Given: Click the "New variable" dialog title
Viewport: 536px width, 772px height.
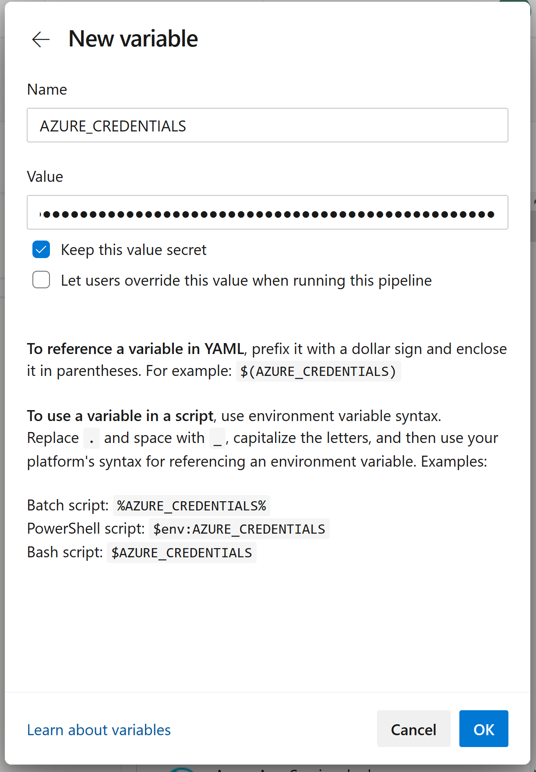Looking at the screenshot, I should [133, 38].
